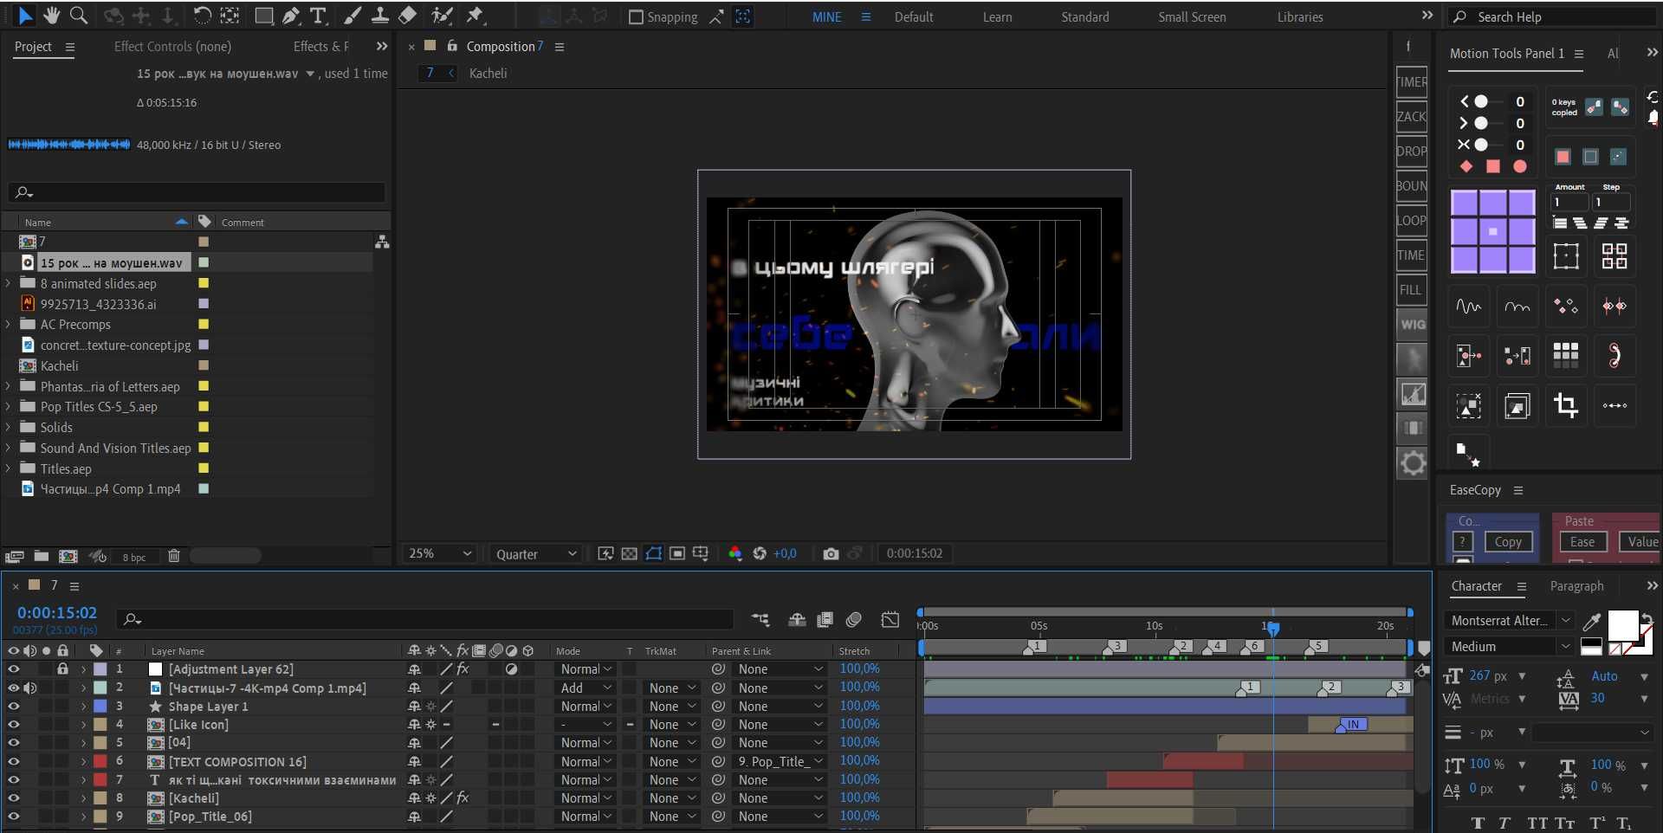Hide the [04] layer
The width and height of the screenshot is (1663, 833).
[13, 742]
